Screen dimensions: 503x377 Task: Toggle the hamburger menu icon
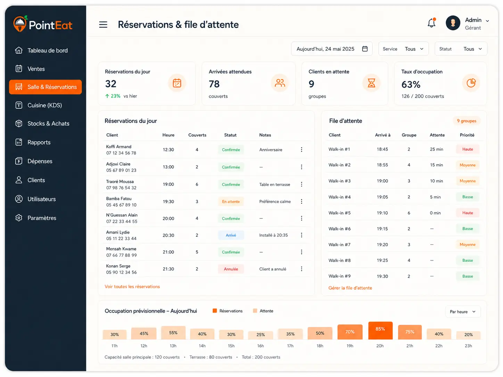[x=103, y=25]
